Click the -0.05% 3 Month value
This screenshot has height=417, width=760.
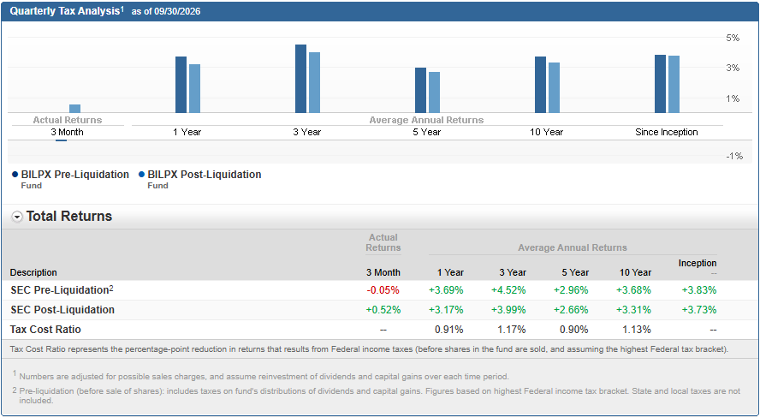pos(383,290)
